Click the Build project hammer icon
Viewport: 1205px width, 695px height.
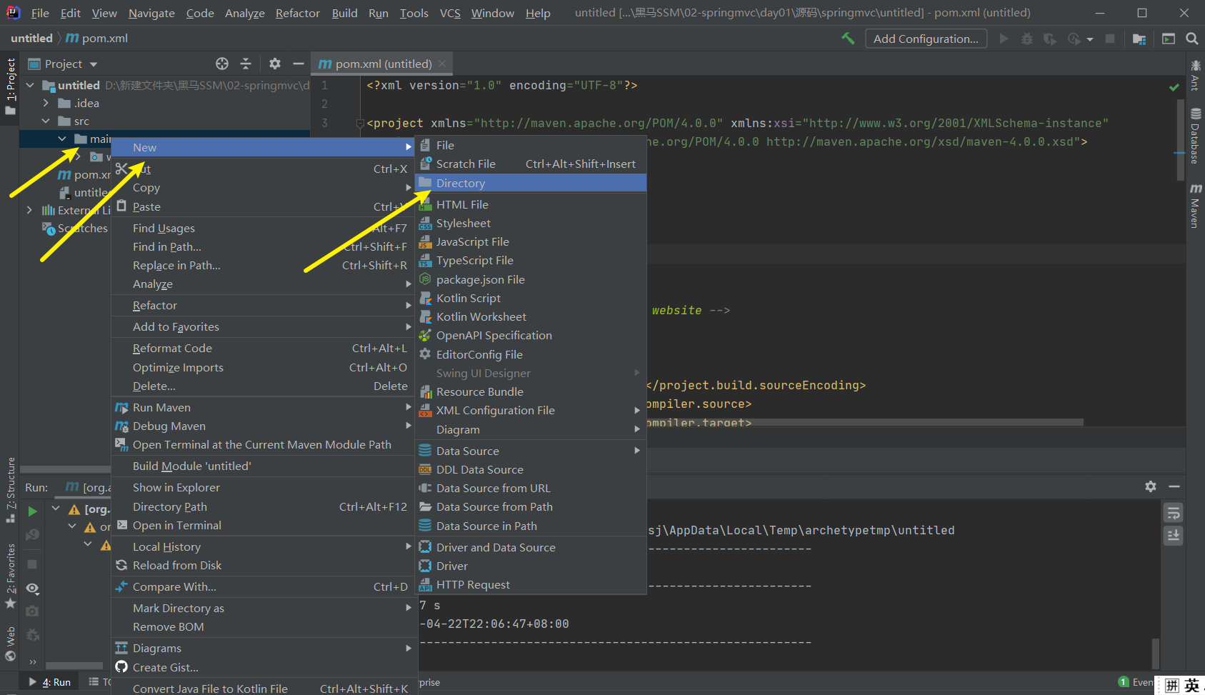[x=848, y=39]
